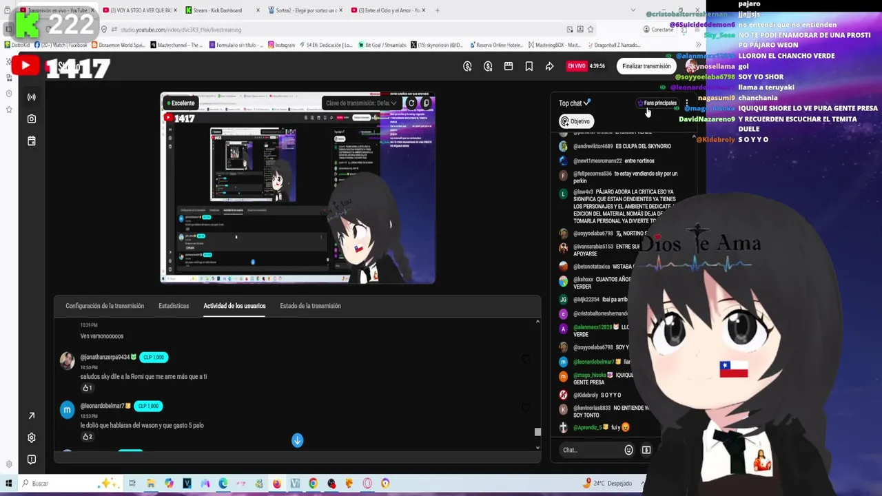Viewport: 882px width, 496px height.
Task: Switch to the 'Estadísticas' tab
Action: coord(174,306)
